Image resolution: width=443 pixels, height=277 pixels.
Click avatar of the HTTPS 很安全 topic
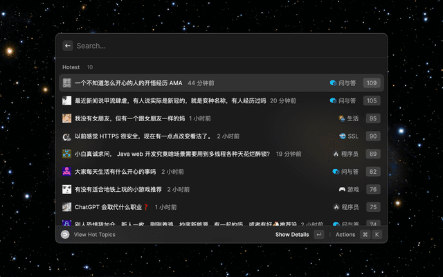67,136
